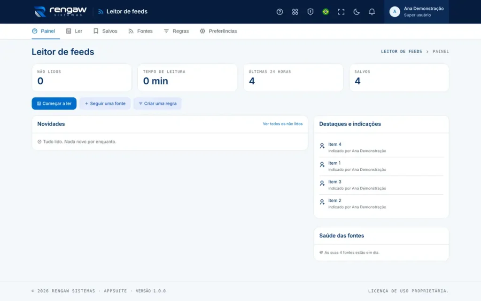Click the Super usuário role label
The image size is (481, 301).
point(417,15)
